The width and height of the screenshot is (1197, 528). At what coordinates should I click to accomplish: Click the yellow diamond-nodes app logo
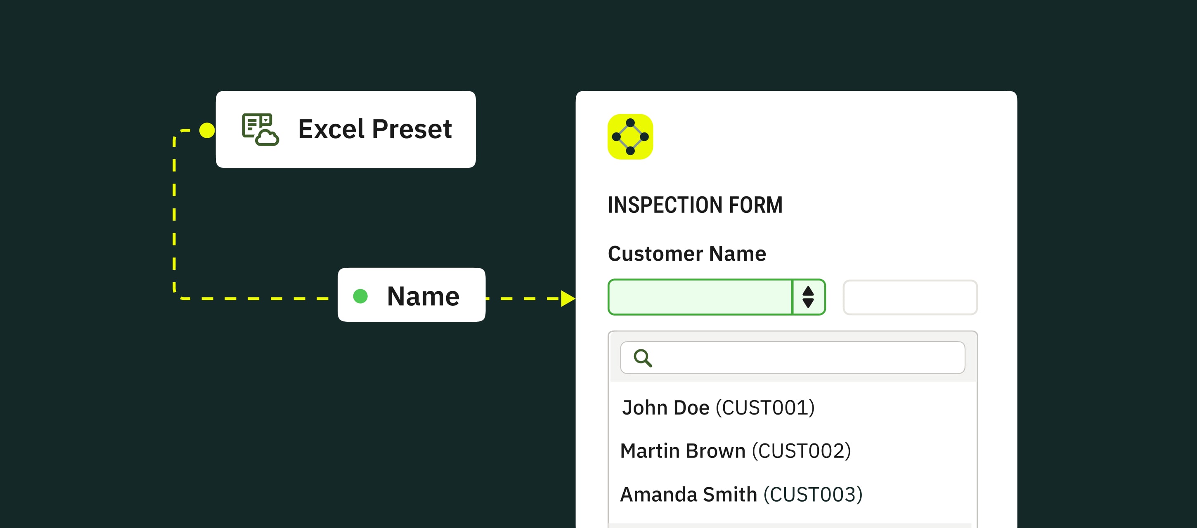click(x=630, y=137)
